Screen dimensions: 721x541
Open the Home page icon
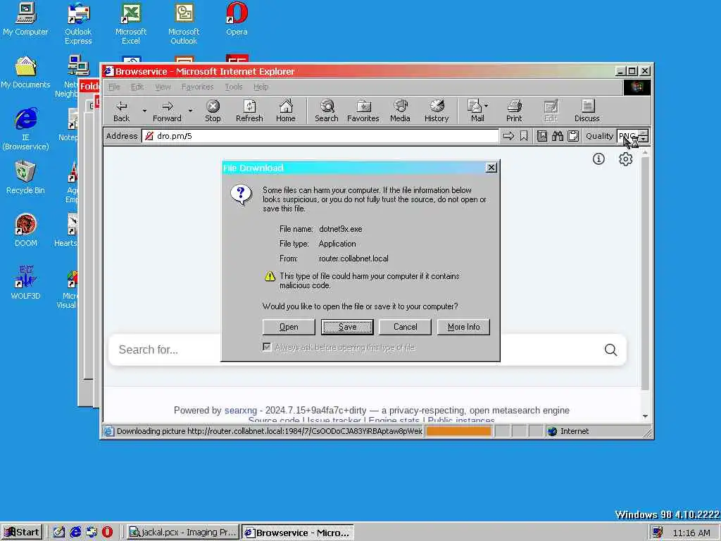tap(286, 111)
